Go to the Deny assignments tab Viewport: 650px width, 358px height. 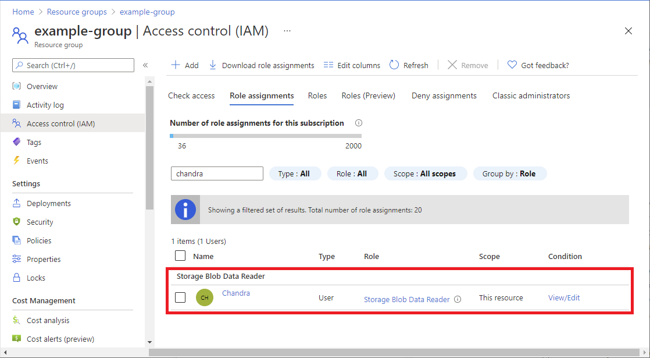click(444, 96)
